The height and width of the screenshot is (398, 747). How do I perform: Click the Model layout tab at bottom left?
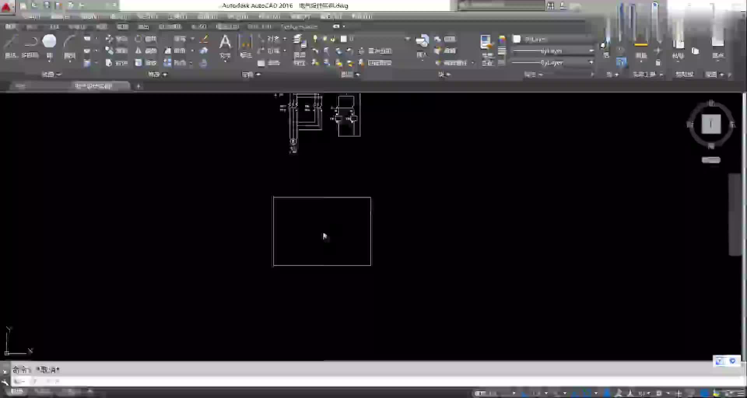tap(17, 391)
